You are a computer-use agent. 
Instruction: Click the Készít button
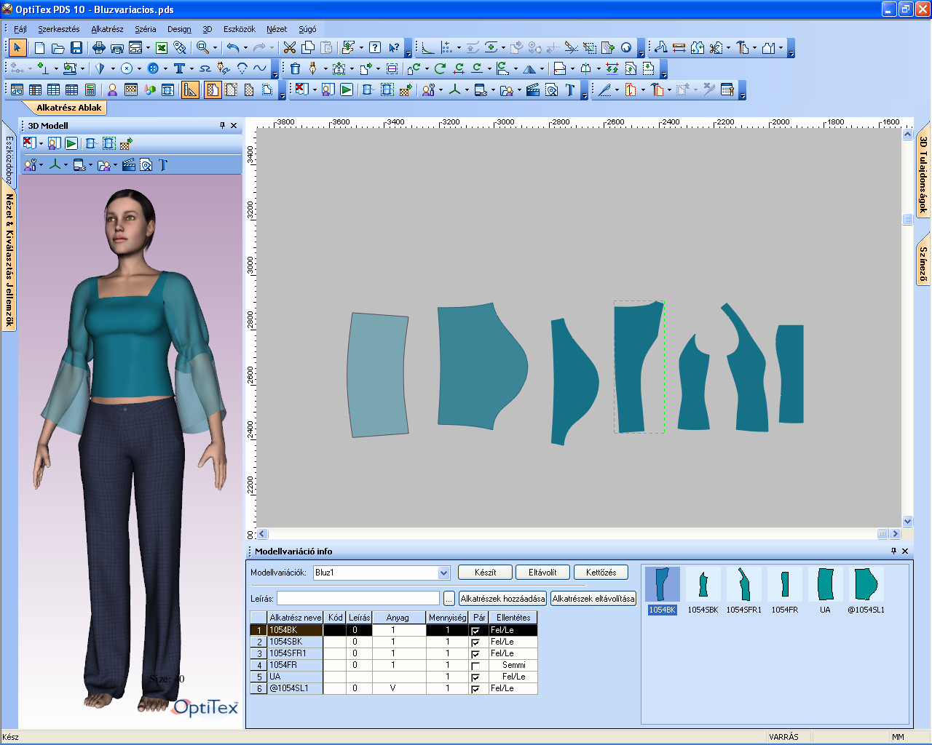(x=485, y=573)
